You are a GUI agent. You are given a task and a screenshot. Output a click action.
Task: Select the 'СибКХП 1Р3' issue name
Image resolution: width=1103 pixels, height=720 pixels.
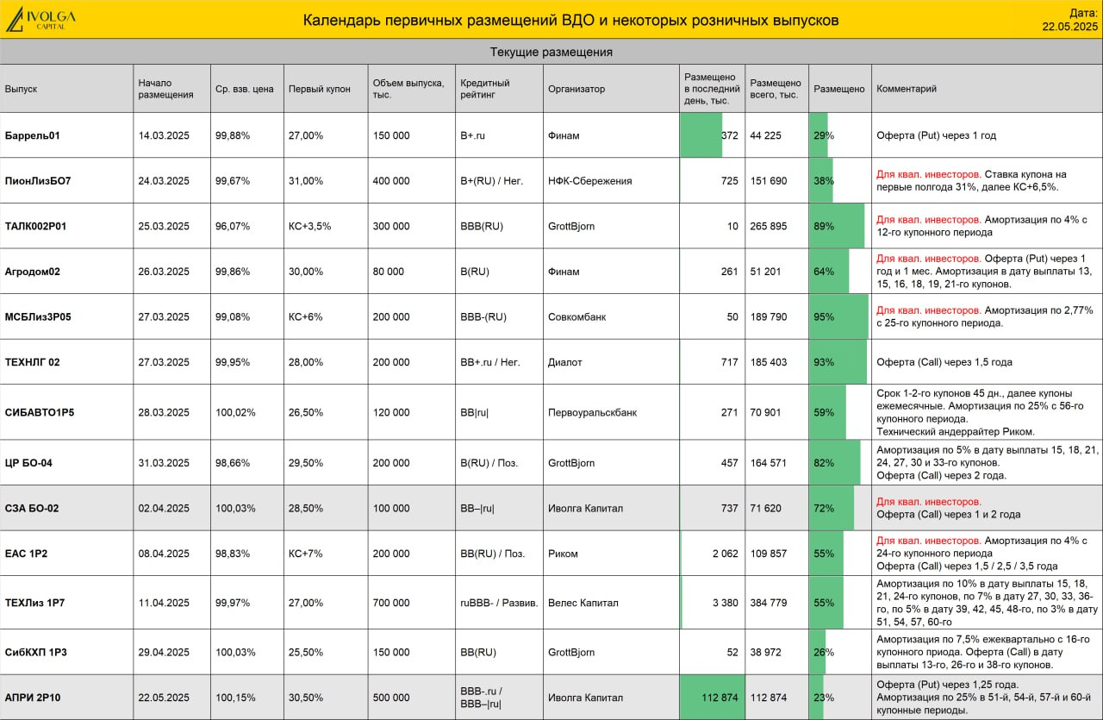[x=35, y=652]
